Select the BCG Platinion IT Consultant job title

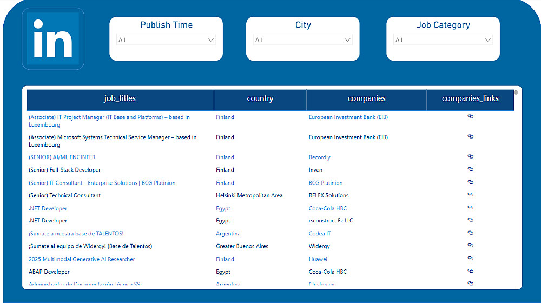102,183
